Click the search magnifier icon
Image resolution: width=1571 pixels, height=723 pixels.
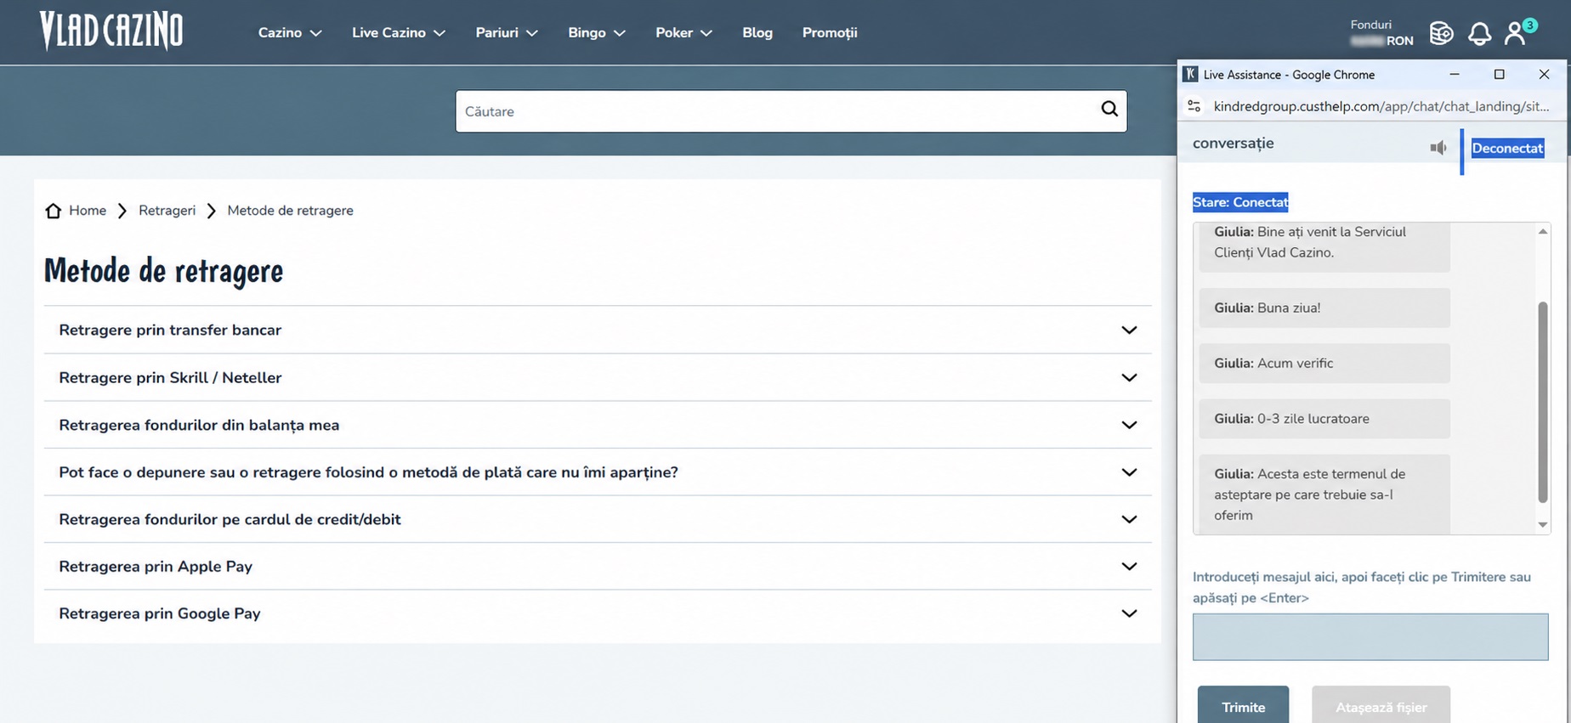(1109, 109)
